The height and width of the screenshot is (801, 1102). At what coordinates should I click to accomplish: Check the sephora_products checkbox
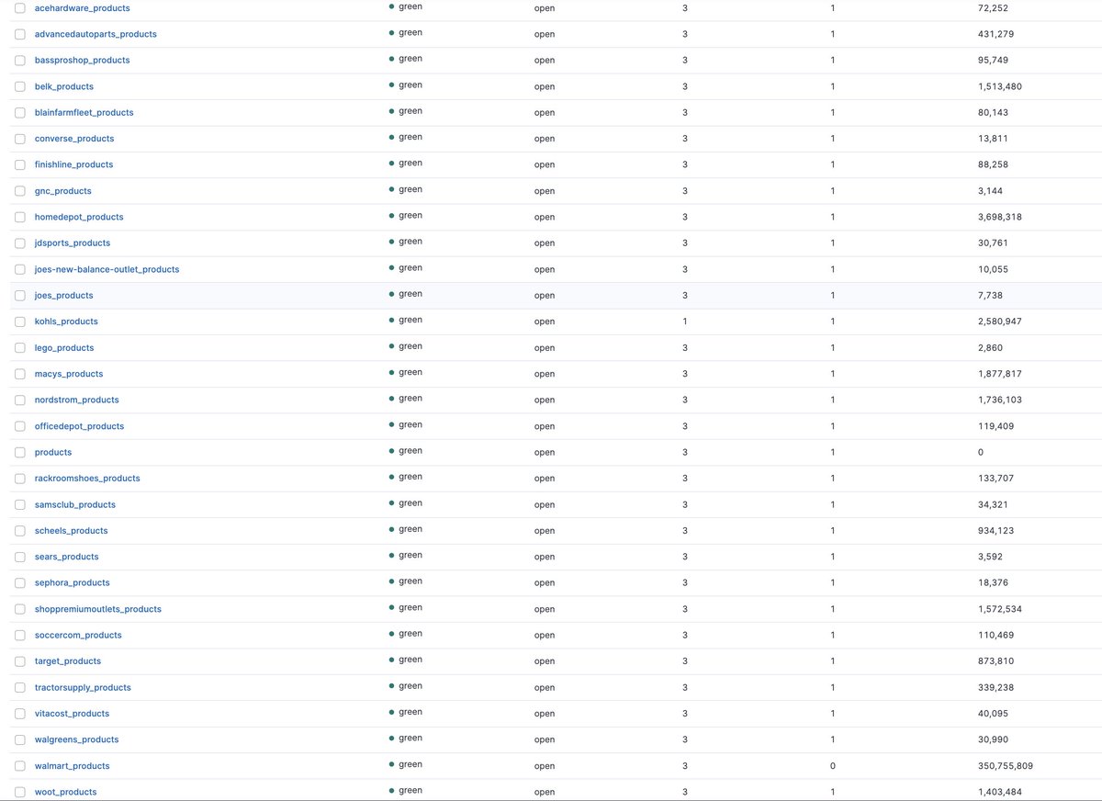(x=20, y=582)
